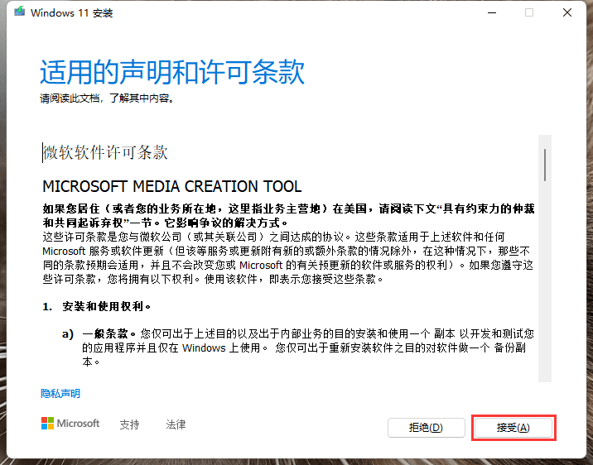Click the Microsoft four-color logo
The image size is (593, 465).
48,424
